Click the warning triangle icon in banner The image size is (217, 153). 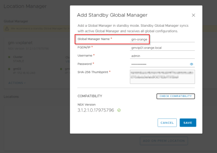(x=7, y=29)
